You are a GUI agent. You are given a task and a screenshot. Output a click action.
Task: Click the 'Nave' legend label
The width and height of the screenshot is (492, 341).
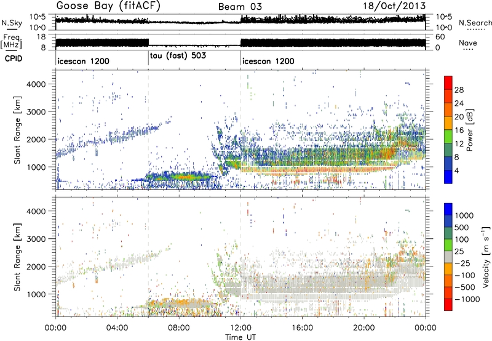(468, 43)
